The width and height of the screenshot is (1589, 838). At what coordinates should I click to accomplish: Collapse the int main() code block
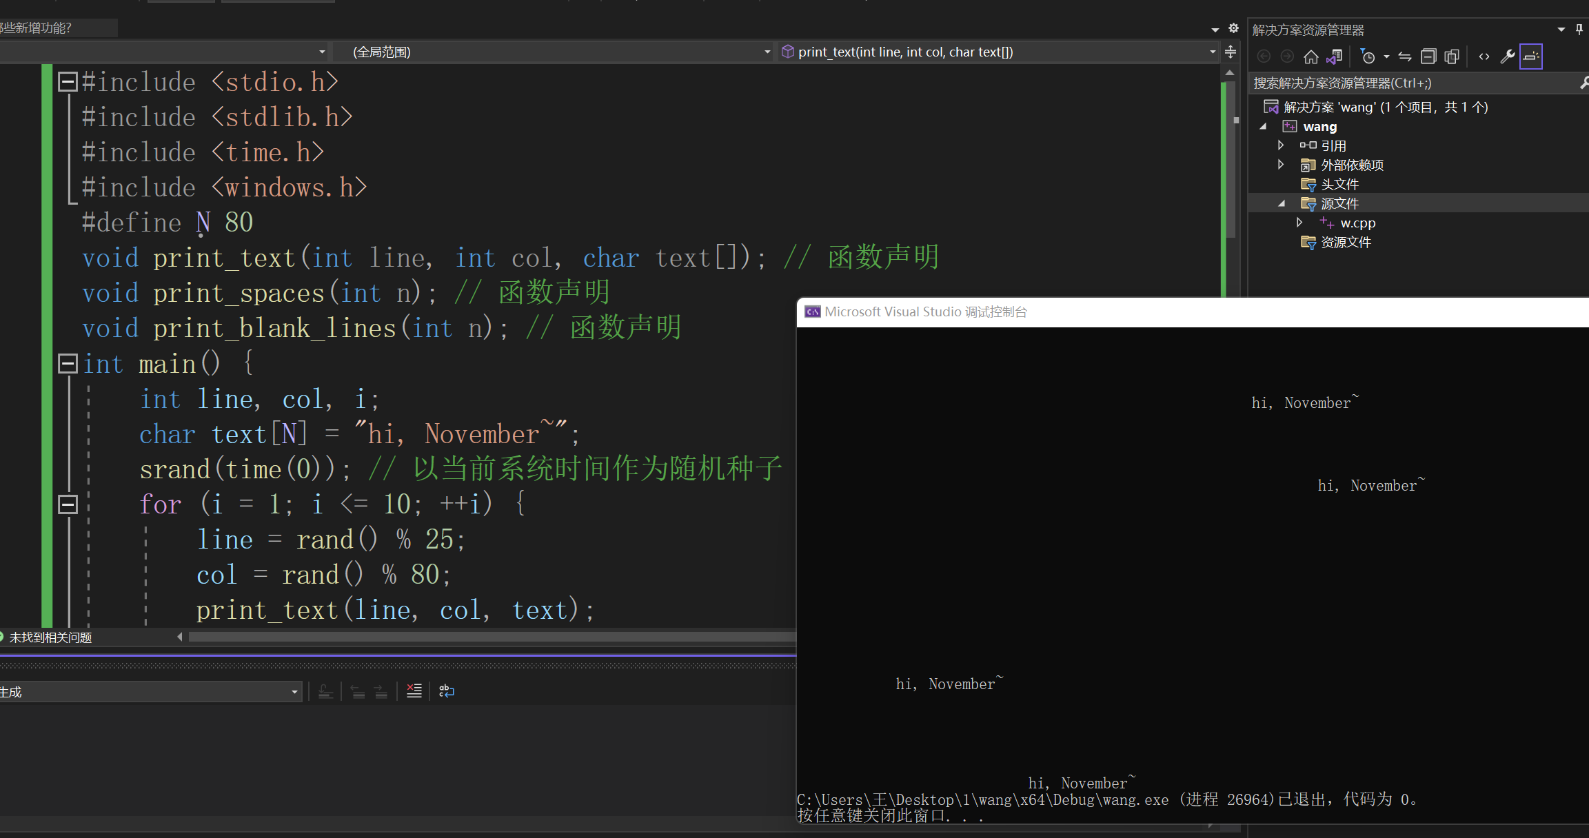(x=68, y=364)
